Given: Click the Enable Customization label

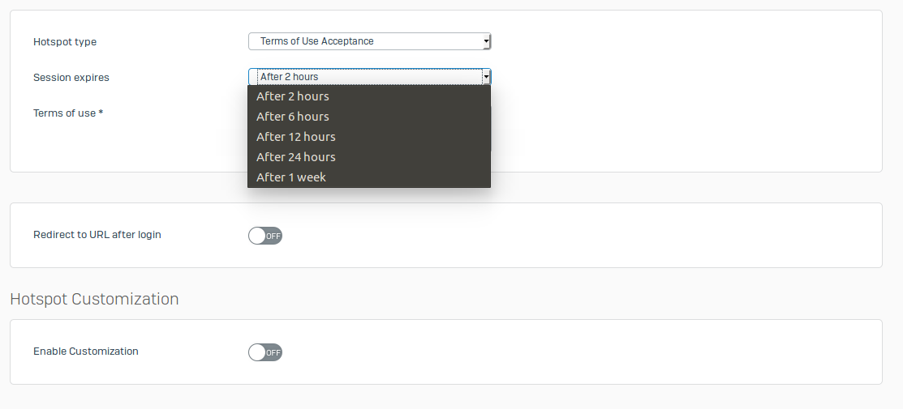Looking at the screenshot, I should (x=86, y=351).
